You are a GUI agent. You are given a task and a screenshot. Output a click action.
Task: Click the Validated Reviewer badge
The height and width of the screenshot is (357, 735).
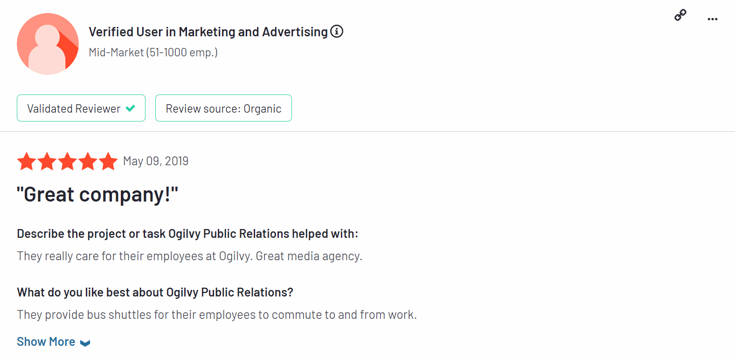point(74,108)
